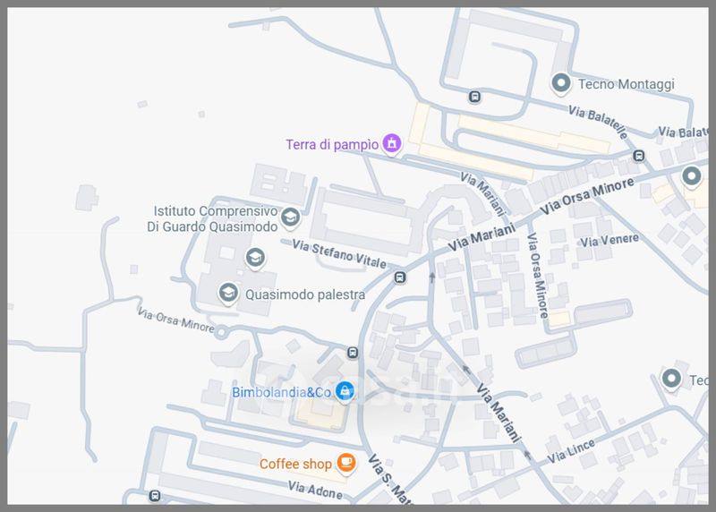The width and height of the screenshot is (716, 512).
Task: Click unlabeled school marker above Quasimodo palestra
Action: (x=255, y=259)
